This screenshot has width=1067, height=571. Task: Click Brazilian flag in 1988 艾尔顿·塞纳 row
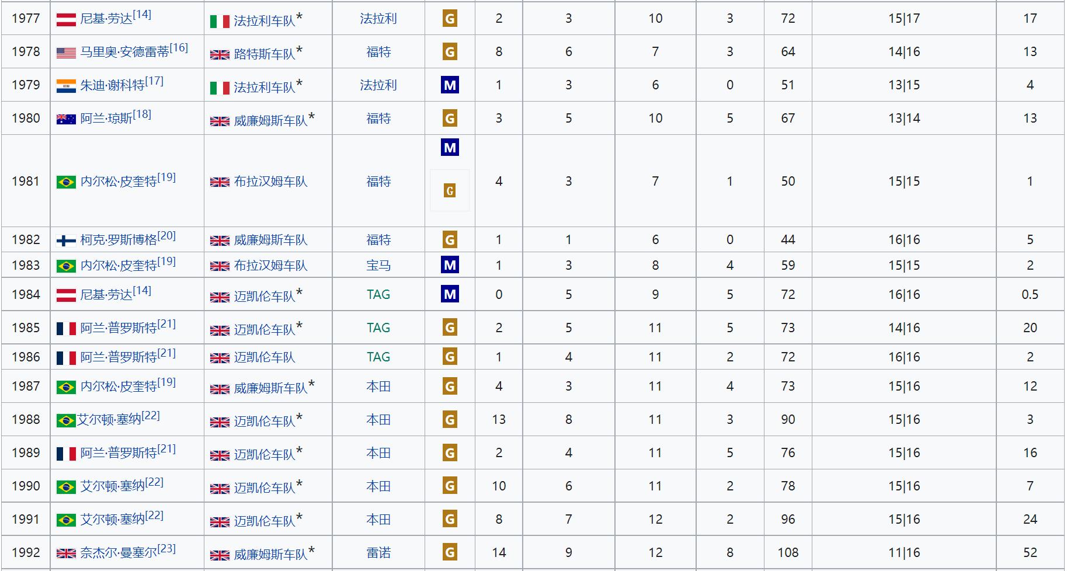(66, 421)
